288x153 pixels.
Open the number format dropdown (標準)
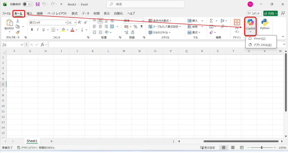[134, 20]
